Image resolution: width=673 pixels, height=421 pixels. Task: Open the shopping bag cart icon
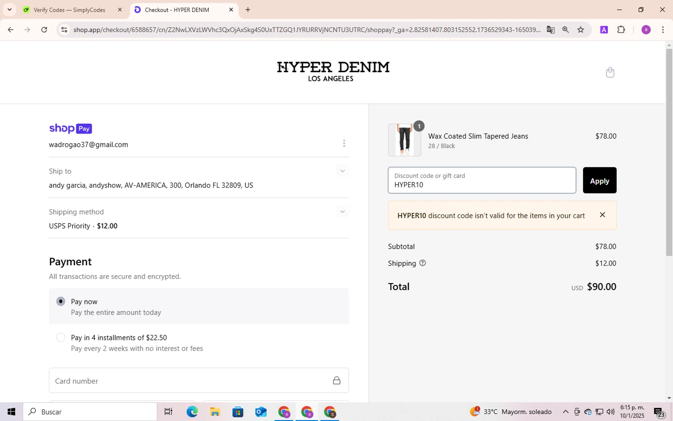tap(610, 72)
